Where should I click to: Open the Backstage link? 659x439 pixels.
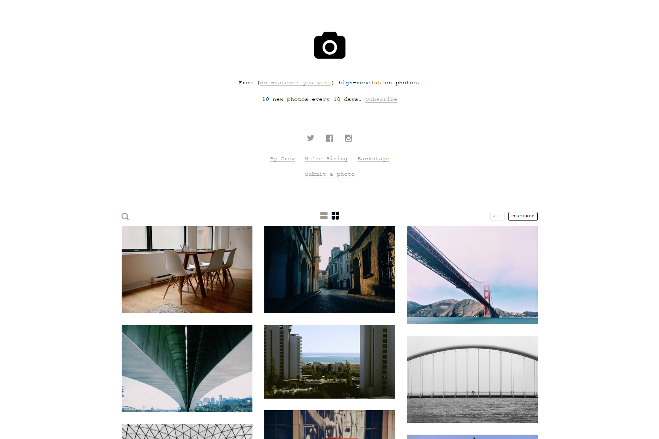373,159
